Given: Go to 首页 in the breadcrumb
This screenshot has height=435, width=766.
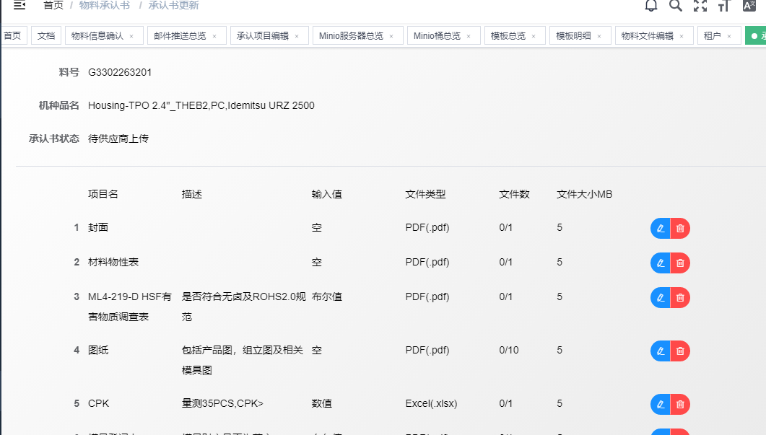Looking at the screenshot, I should (53, 6).
